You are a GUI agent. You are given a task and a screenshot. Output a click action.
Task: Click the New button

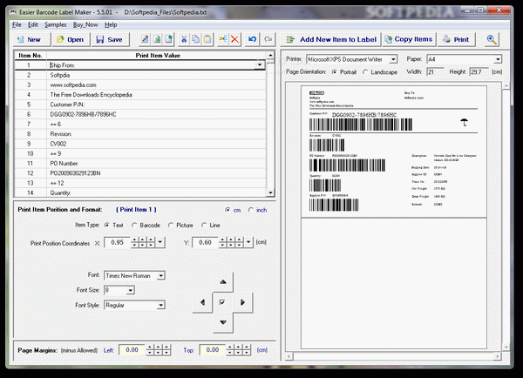[31, 39]
